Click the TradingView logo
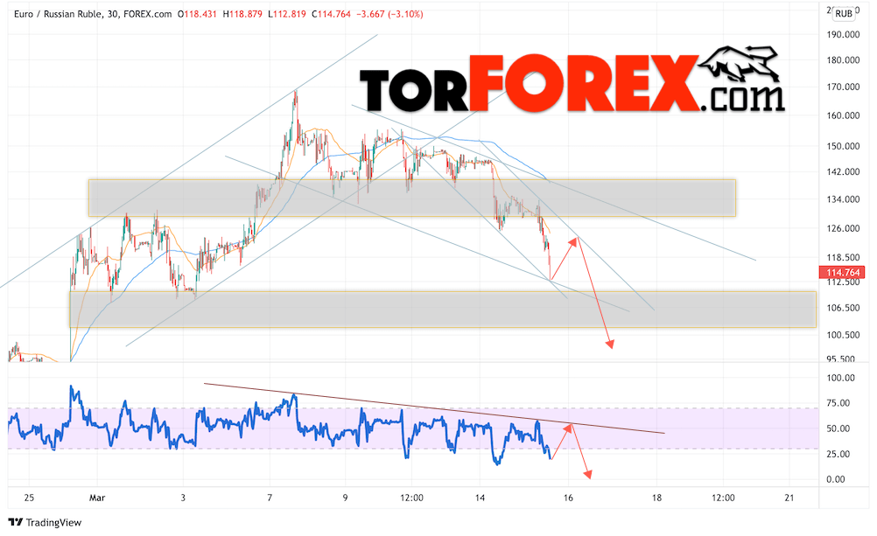877x536 pixels. 46,523
